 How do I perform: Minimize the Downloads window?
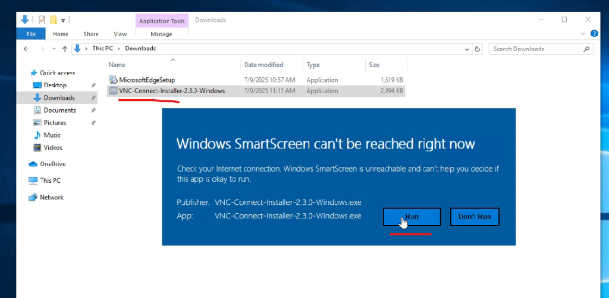pyautogui.click(x=541, y=20)
